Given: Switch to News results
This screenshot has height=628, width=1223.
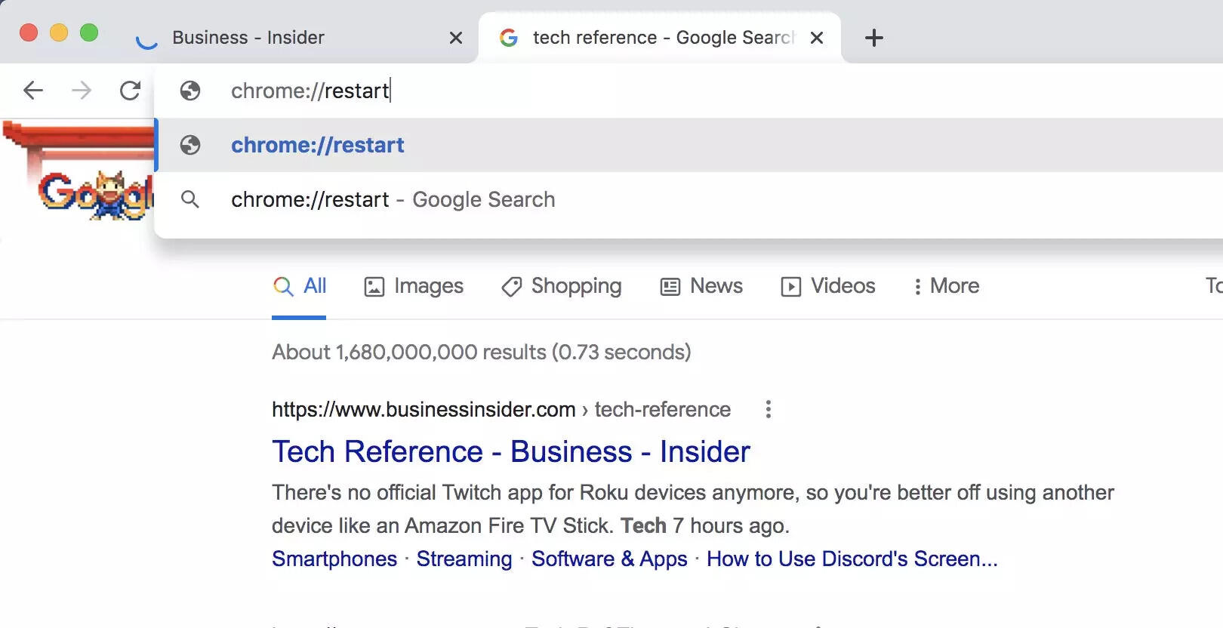Looking at the screenshot, I should click(702, 286).
